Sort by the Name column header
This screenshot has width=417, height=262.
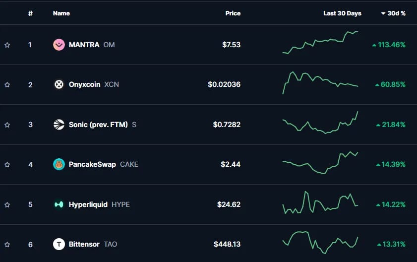click(x=61, y=13)
